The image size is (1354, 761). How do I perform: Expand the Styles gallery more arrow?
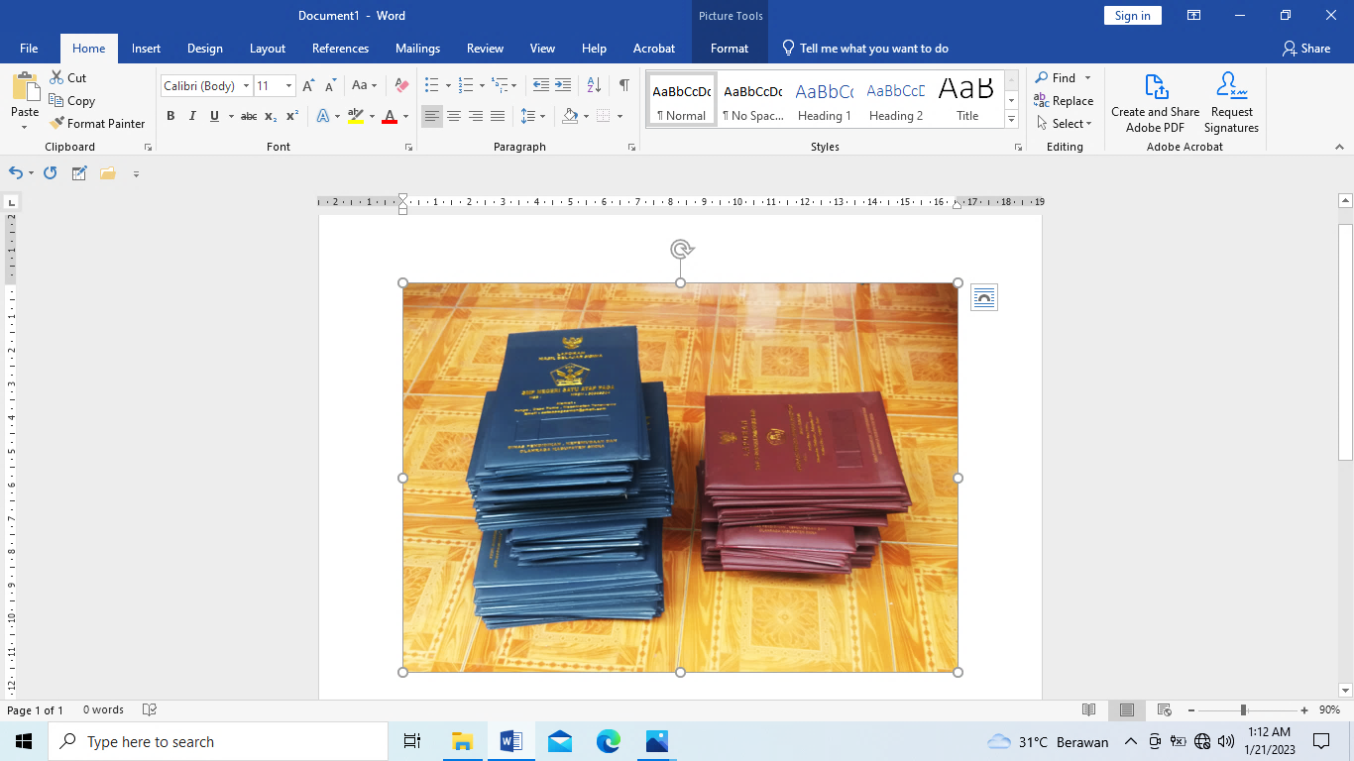[1011, 119]
